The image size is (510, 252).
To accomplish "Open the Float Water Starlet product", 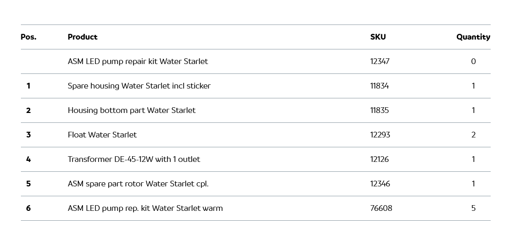I will click(102, 135).
